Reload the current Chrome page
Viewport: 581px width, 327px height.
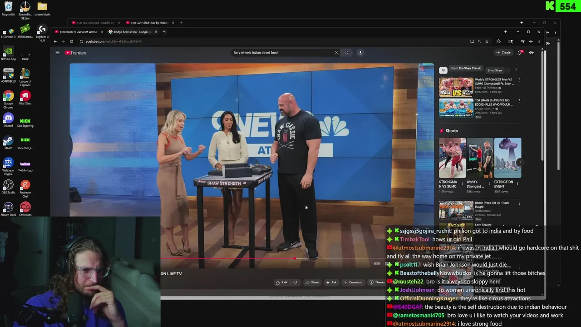click(x=71, y=41)
